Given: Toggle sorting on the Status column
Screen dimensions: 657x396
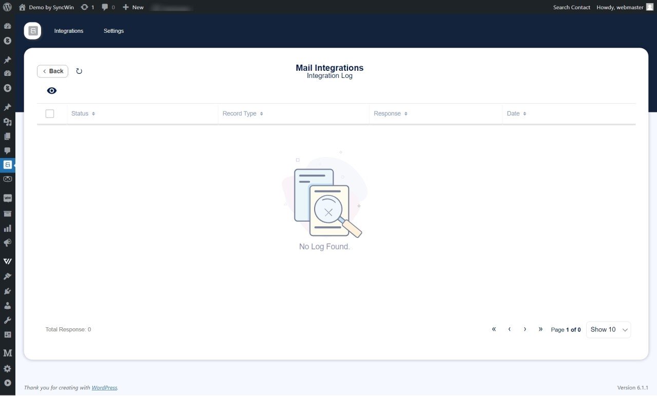Looking at the screenshot, I should (93, 113).
